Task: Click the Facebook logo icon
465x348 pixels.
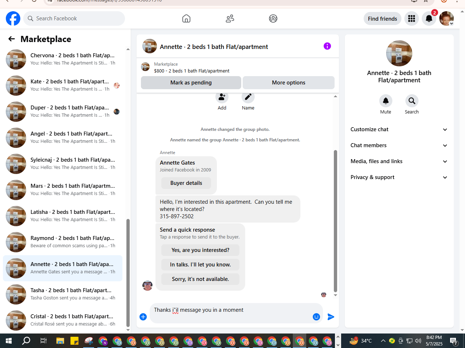Action: (x=13, y=18)
